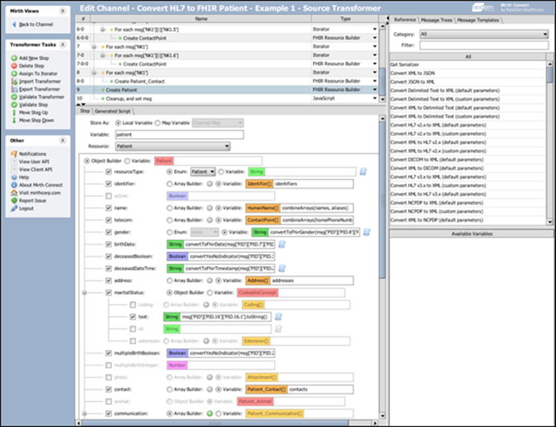Uncheck the gender field checkbox
Image resolution: width=556 pixels, height=427 pixels.
click(x=109, y=232)
